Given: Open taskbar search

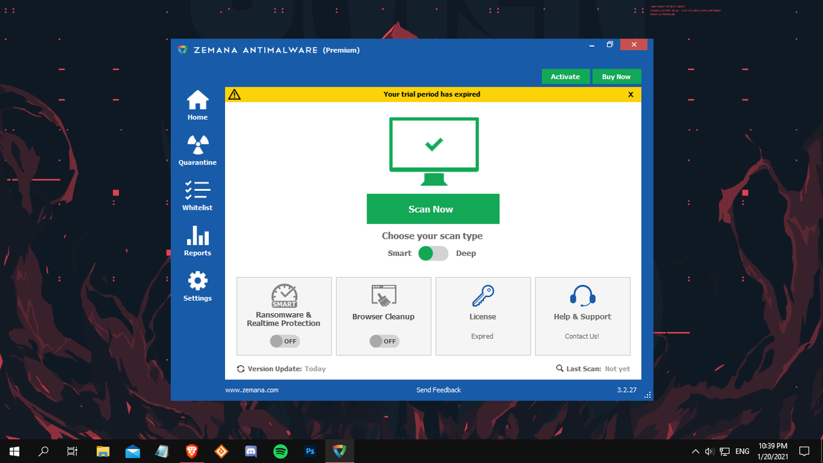Looking at the screenshot, I should [x=44, y=451].
